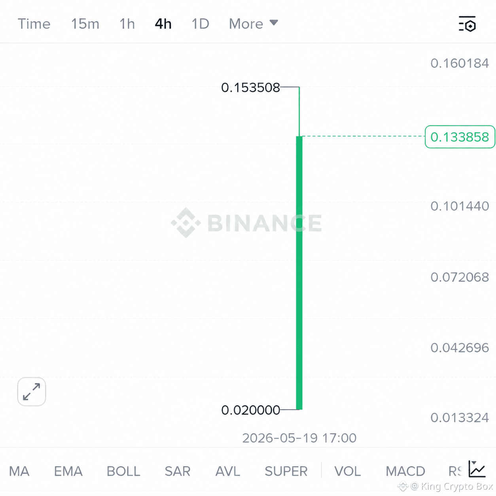Enable the SAR indicator
The height and width of the screenshot is (496, 496).
(x=178, y=471)
